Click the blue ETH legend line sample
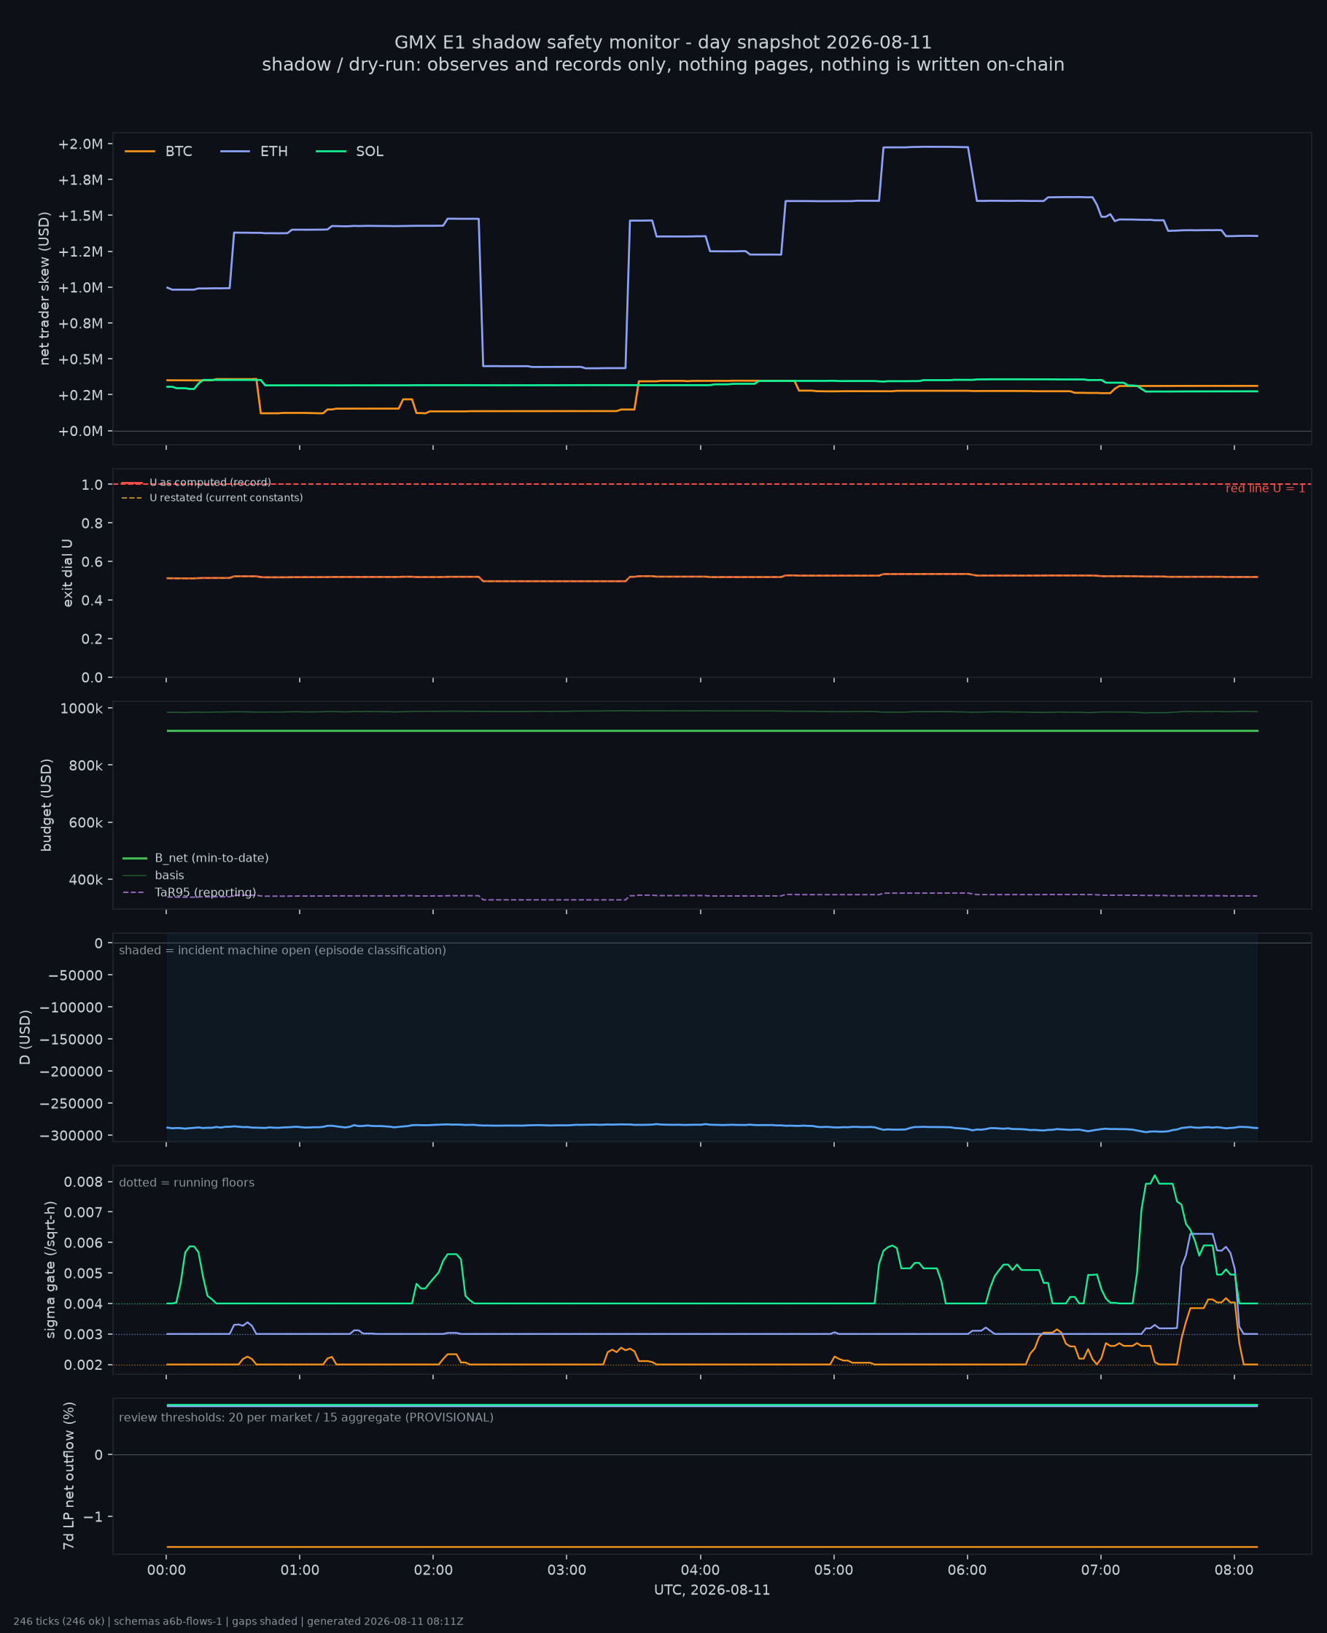The height and width of the screenshot is (1633, 1327). [235, 152]
